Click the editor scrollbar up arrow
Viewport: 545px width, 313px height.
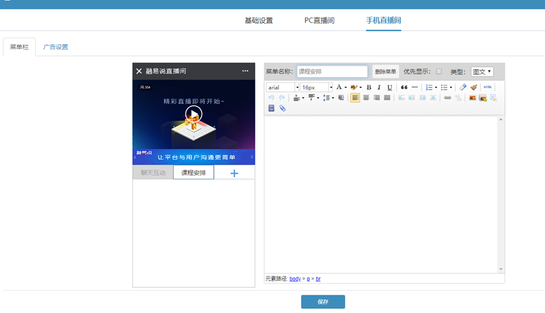501,120
